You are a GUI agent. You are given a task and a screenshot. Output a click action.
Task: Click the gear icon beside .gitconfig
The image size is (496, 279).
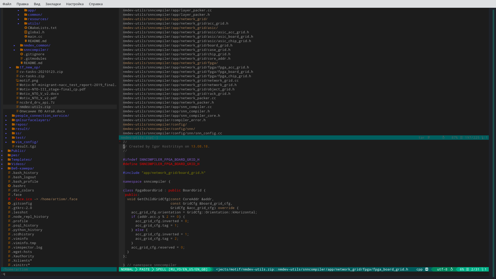9,204
